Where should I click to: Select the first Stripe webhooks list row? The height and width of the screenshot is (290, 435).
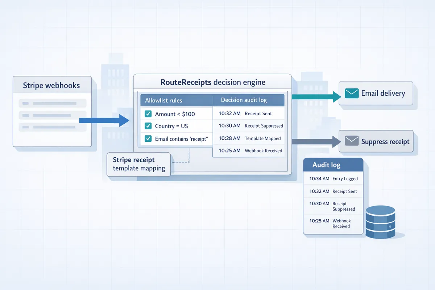(x=52, y=103)
